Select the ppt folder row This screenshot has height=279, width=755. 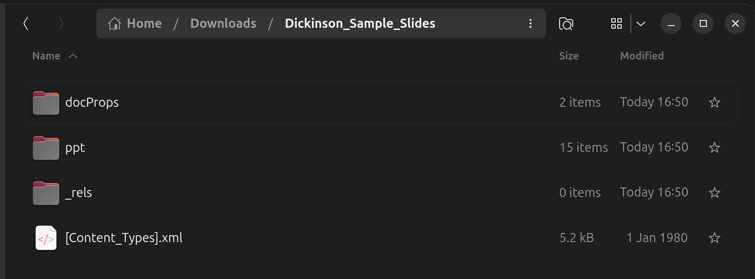(x=304, y=148)
